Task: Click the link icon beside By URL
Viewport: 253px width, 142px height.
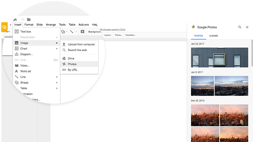Action: pyautogui.click(x=64, y=70)
